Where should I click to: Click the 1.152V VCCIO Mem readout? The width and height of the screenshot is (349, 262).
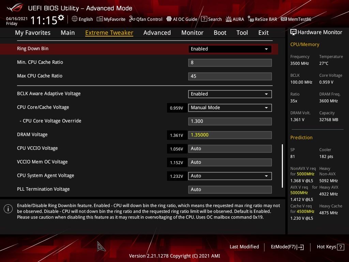(x=177, y=163)
